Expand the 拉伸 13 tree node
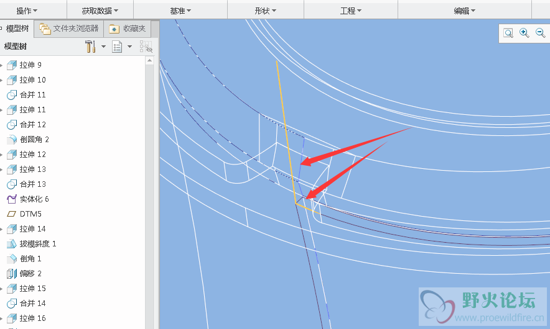Image resolution: width=550 pixels, height=329 pixels. [x=1, y=169]
